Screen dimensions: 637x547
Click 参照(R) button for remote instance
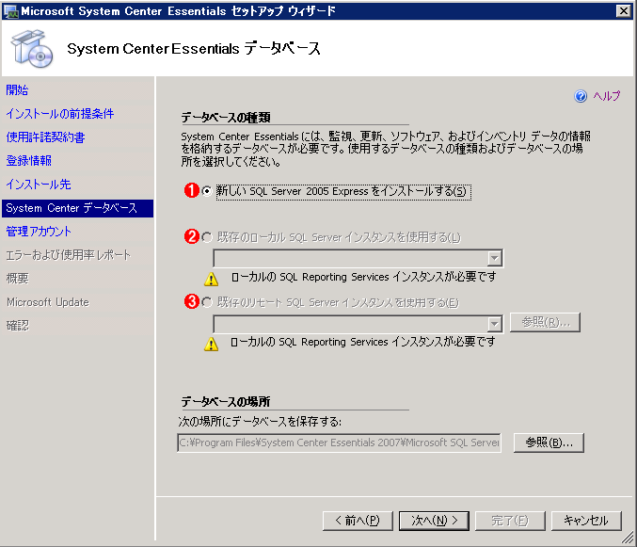[x=545, y=322]
